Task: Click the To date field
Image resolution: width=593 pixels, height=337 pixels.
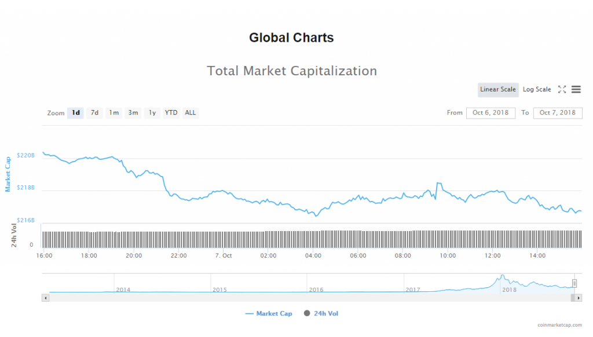Action: tap(557, 113)
